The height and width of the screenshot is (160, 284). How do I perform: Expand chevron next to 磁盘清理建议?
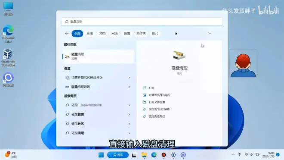pyautogui.click(x=129, y=87)
